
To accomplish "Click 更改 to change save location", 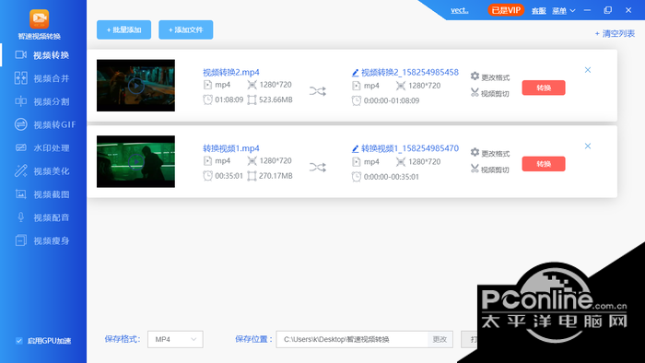I will coord(440,339).
